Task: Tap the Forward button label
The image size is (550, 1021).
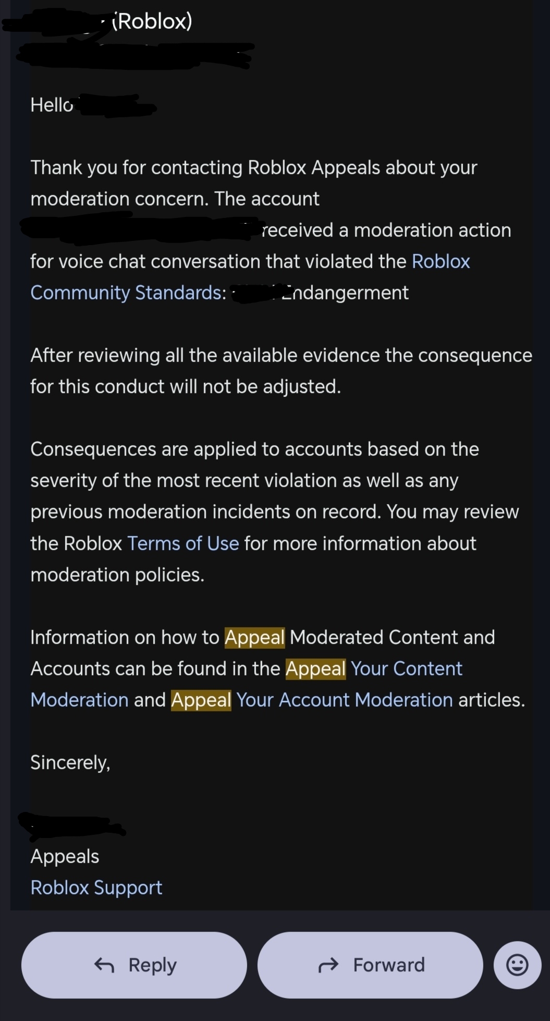Action: point(389,965)
